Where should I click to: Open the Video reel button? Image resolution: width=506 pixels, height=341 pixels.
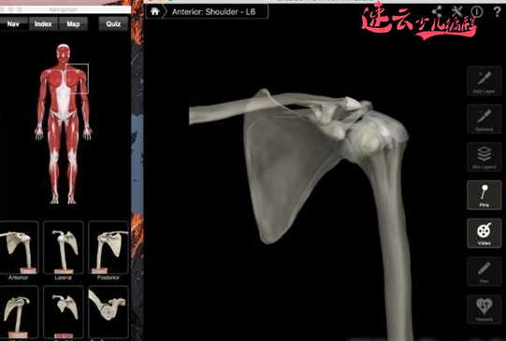[x=484, y=233]
